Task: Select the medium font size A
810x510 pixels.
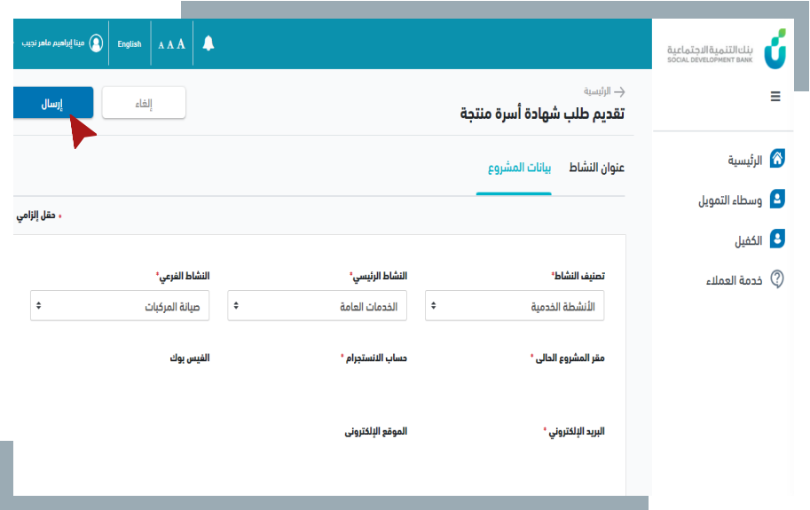Action: 170,45
